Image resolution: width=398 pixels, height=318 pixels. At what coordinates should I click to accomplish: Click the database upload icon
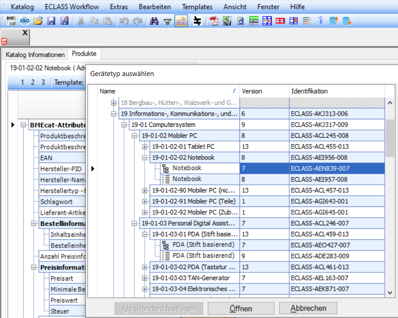coord(333,21)
